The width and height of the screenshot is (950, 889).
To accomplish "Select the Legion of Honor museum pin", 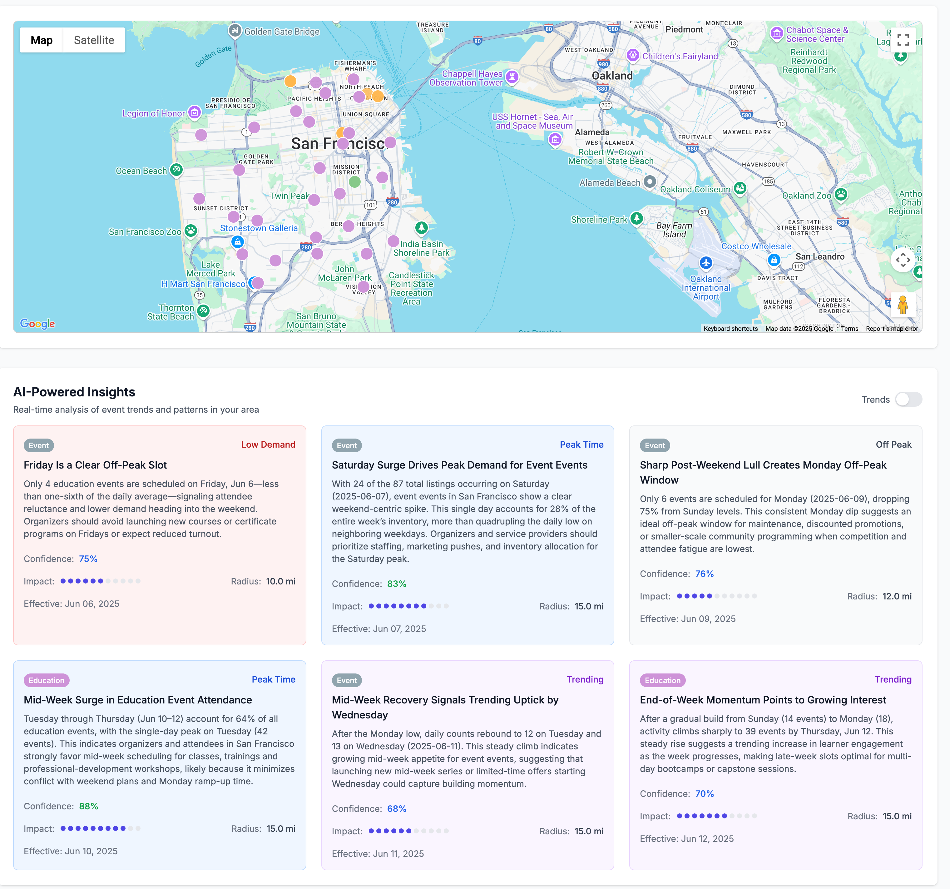I will tap(194, 113).
